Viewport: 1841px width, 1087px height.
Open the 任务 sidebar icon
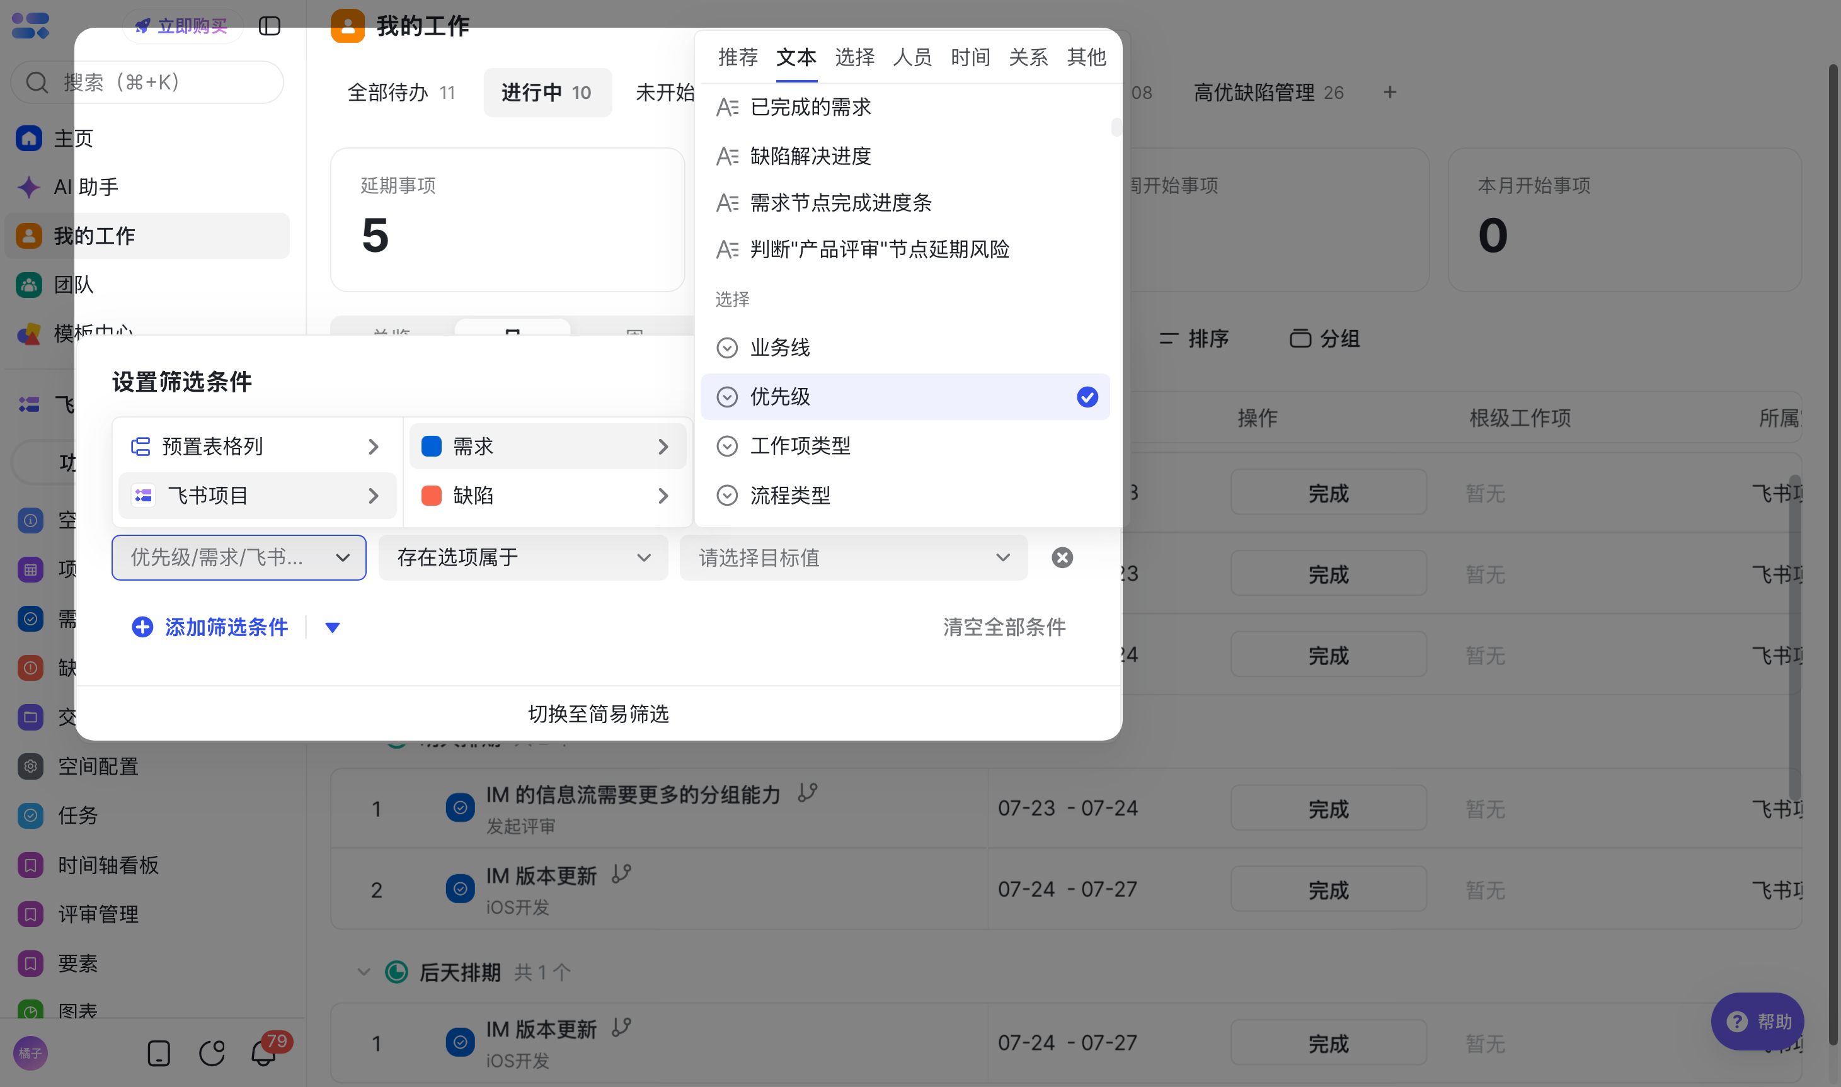point(30,815)
